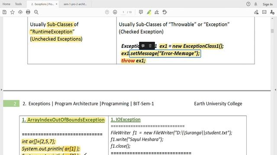Add note to highlight popup icon
The height and width of the screenshot is (155, 277).
[x=143, y=46]
